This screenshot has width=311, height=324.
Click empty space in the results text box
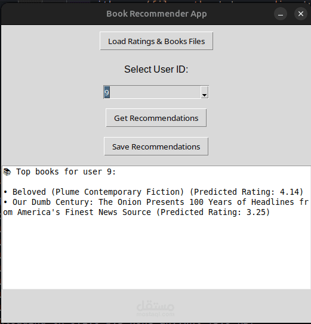(x=156, y=254)
